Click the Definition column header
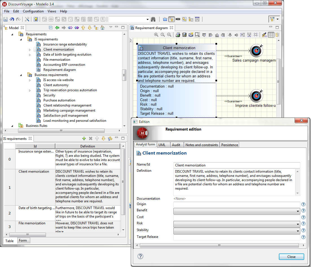Image resolution: width=311 pixels, height=267 pixels. coord(88,146)
